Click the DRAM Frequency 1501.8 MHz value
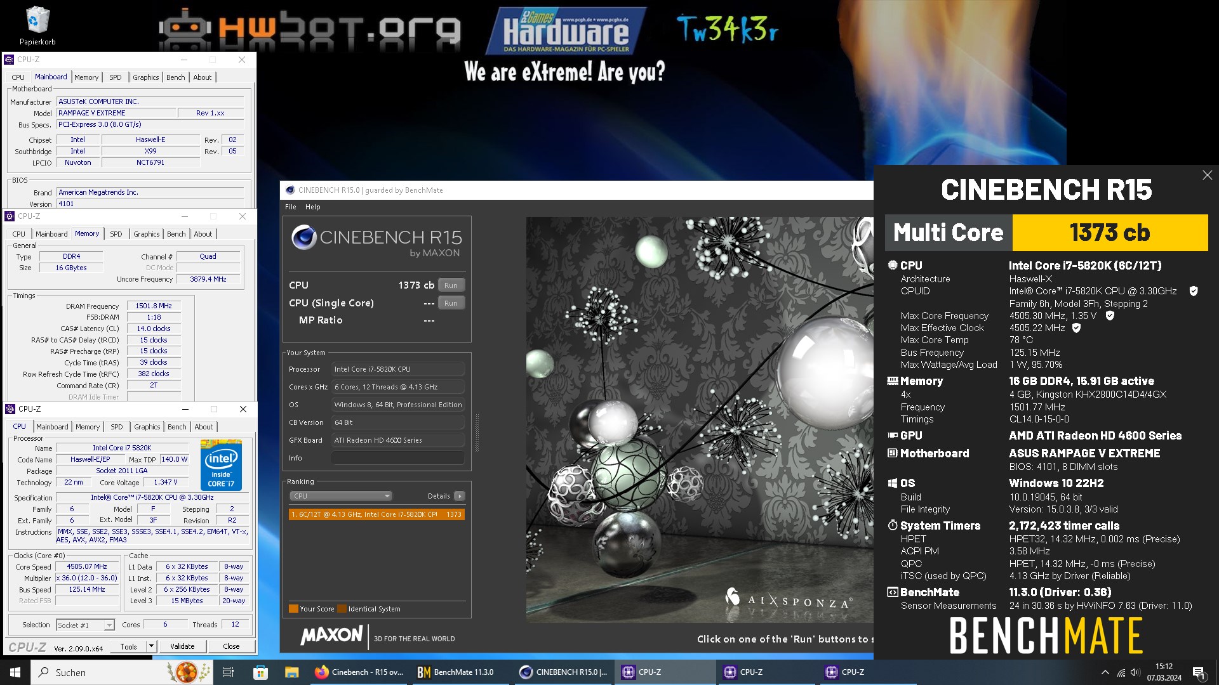The image size is (1219, 685). (154, 306)
